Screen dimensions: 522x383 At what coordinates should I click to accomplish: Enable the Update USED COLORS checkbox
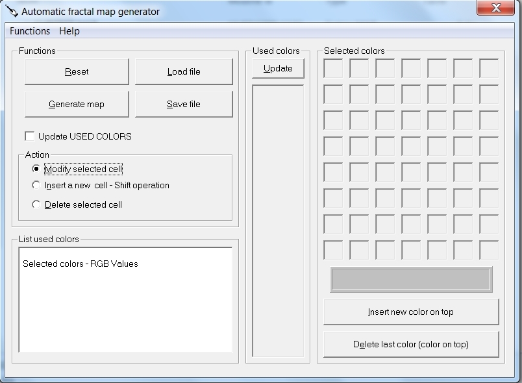[x=29, y=136]
